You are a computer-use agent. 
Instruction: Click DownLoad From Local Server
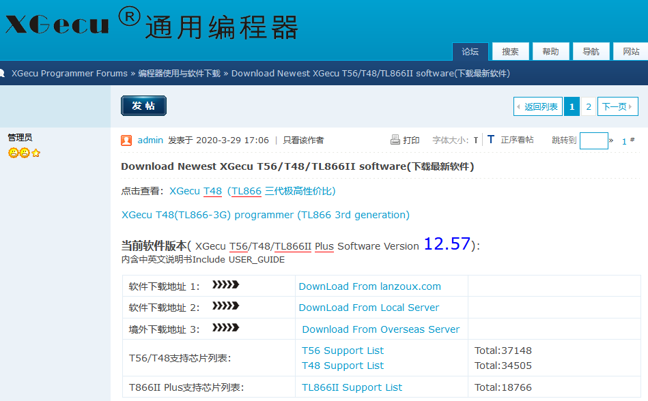click(369, 308)
